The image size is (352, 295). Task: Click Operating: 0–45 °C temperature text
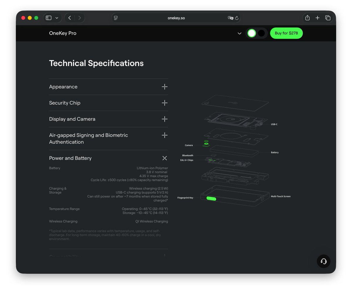pos(145,209)
